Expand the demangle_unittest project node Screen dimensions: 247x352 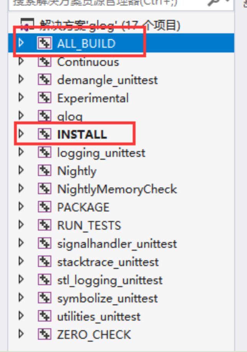pos(21,79)
